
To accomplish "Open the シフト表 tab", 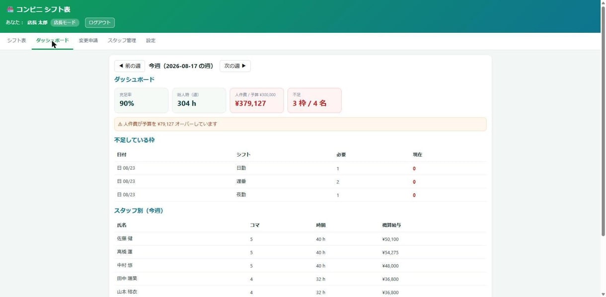I will click(x=16, y=41).
